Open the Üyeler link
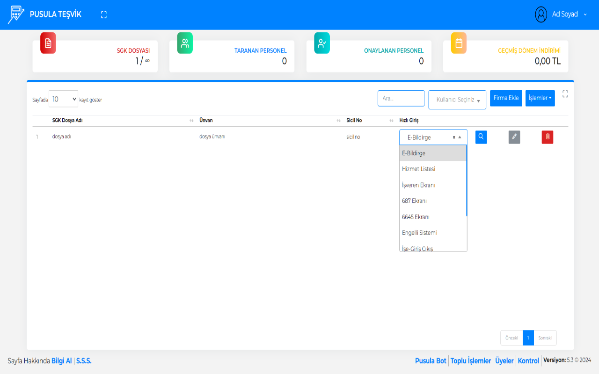599x374 pixels. (x=504, y=361)
